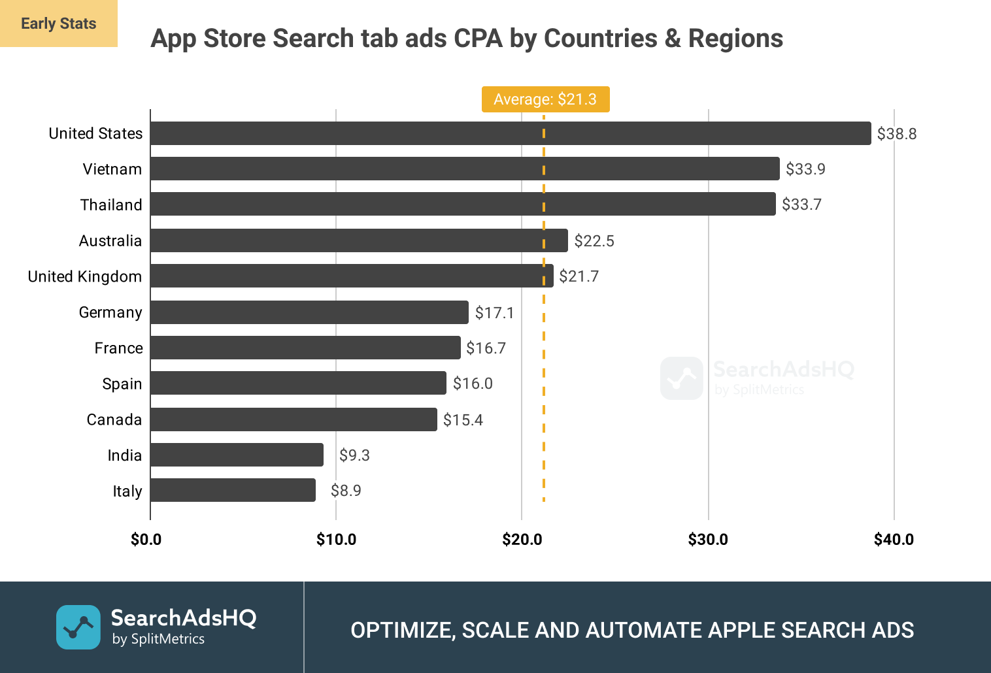Click the $20.0 axis label
The height and width of the screenshot is (673, 991).
(x=522, y=540)
